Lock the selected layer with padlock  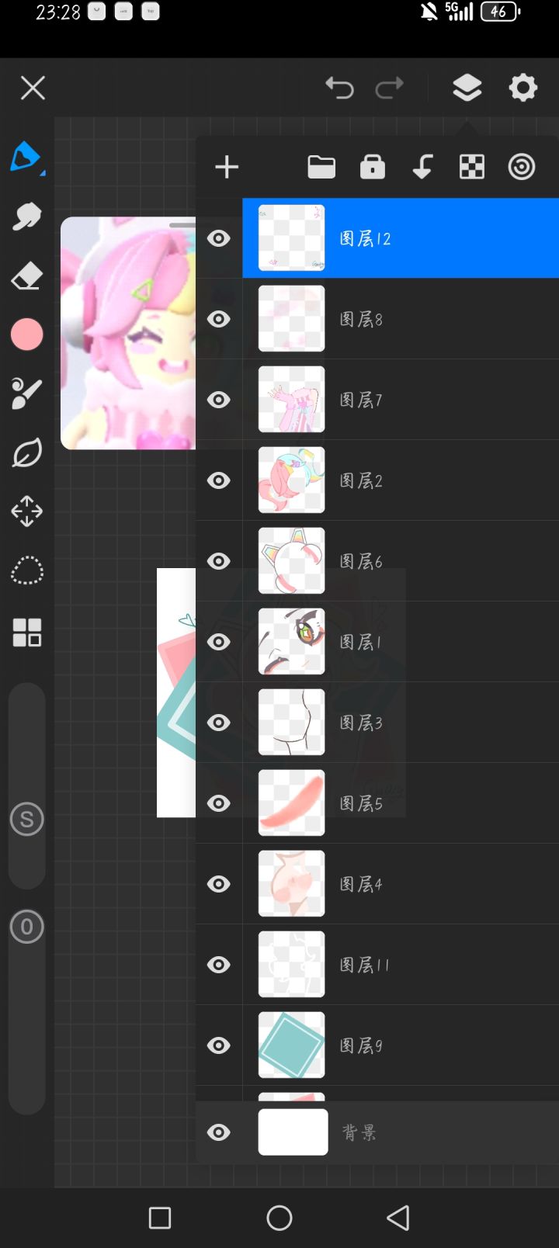[x=373, y=167]
